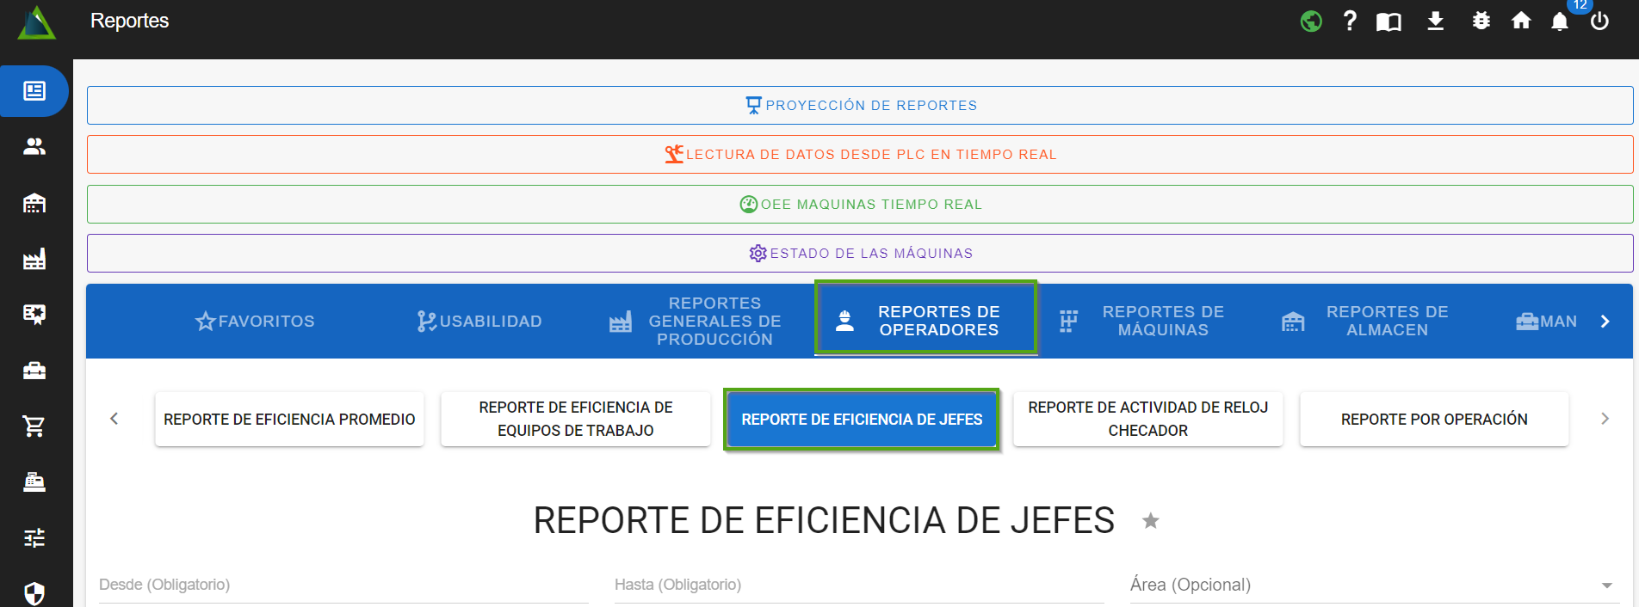Click the Desde (Obligatorio) date field
The image size is (1639, 607).
pos(343,586)
